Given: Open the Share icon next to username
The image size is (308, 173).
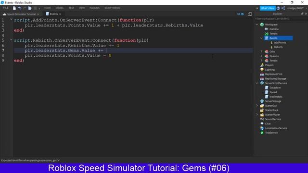Looking at the screenshot, I should coord(283,8).
